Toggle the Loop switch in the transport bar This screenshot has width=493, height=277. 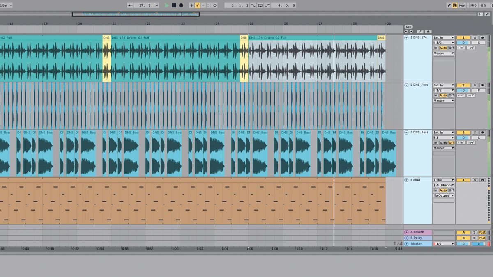(x=261, y=5)
